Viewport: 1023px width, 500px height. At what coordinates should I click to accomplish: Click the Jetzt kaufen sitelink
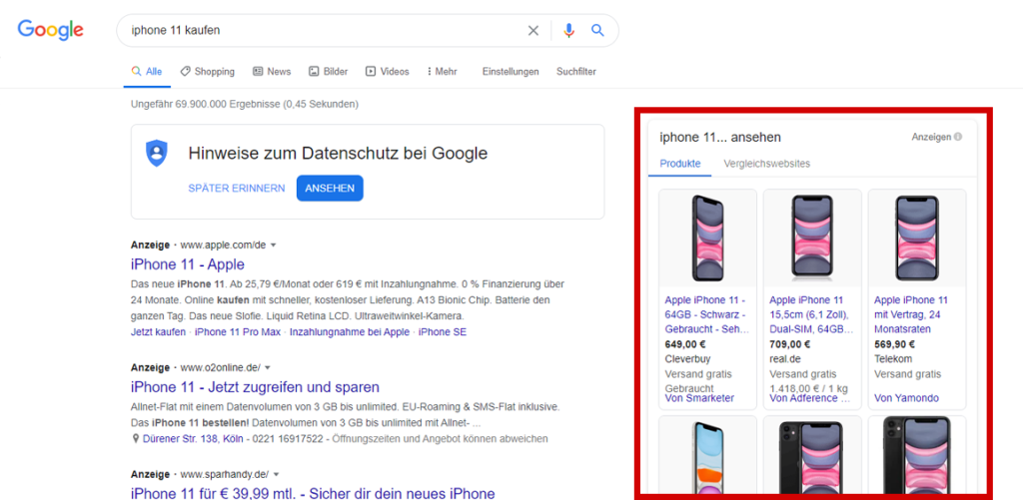coord(158,331)
